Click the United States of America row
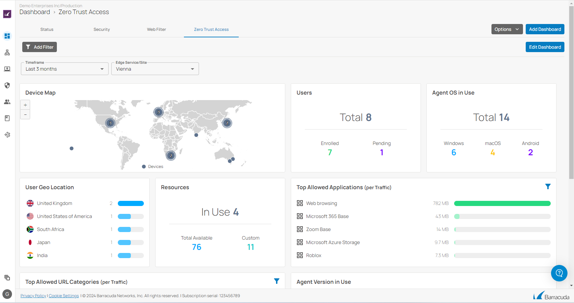This screenshot has height=303, width=574. coord(85,216)
